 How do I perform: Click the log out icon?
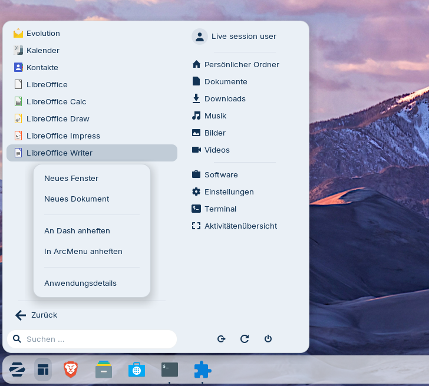[222, 339]
